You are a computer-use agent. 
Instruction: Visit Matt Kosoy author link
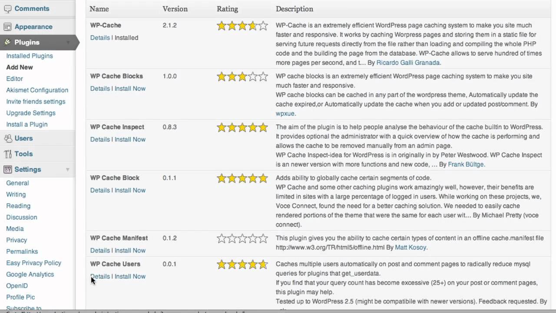point(410,247)
